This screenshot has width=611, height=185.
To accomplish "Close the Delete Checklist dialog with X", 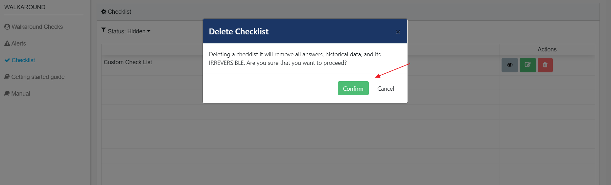I will coord(398,32).
